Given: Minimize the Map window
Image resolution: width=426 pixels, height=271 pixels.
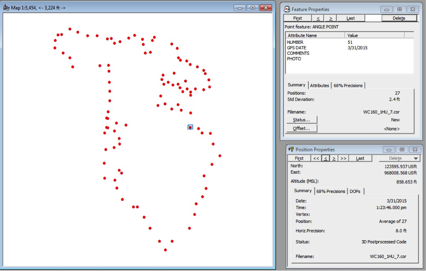Looking at the screenshot, I should [x=240, y=8].
